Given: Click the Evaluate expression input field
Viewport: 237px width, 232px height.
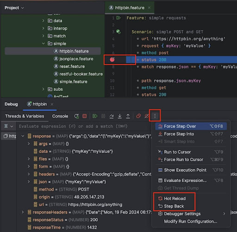Looking at the screenshot, I should (83, 126).
